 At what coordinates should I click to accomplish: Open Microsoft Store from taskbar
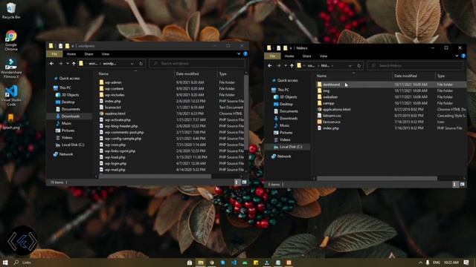tap(190, 263)
